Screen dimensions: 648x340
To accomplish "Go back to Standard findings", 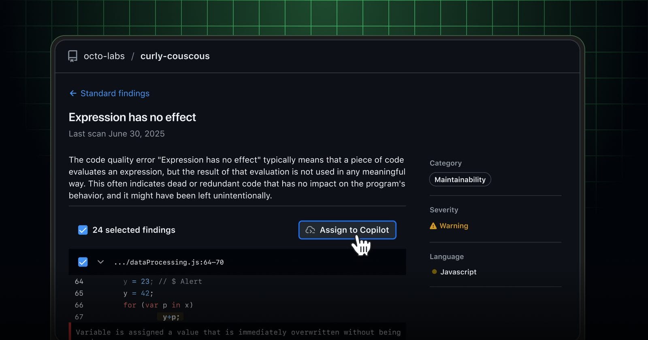I will click(x=115, y=93).
